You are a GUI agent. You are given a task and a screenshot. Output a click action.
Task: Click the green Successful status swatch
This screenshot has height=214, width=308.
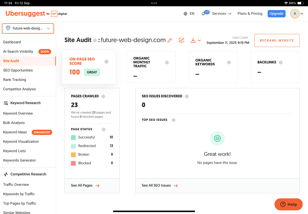[x=73, y=137]
